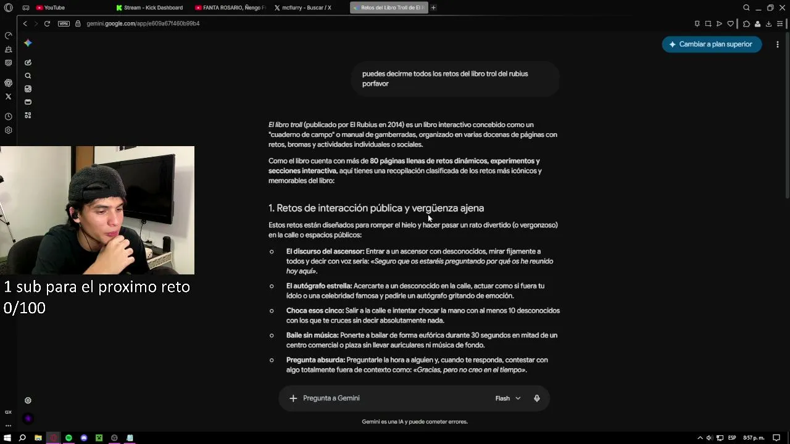
Task: Open ChatGPT in the Opera sidebar
Action: 8,83
